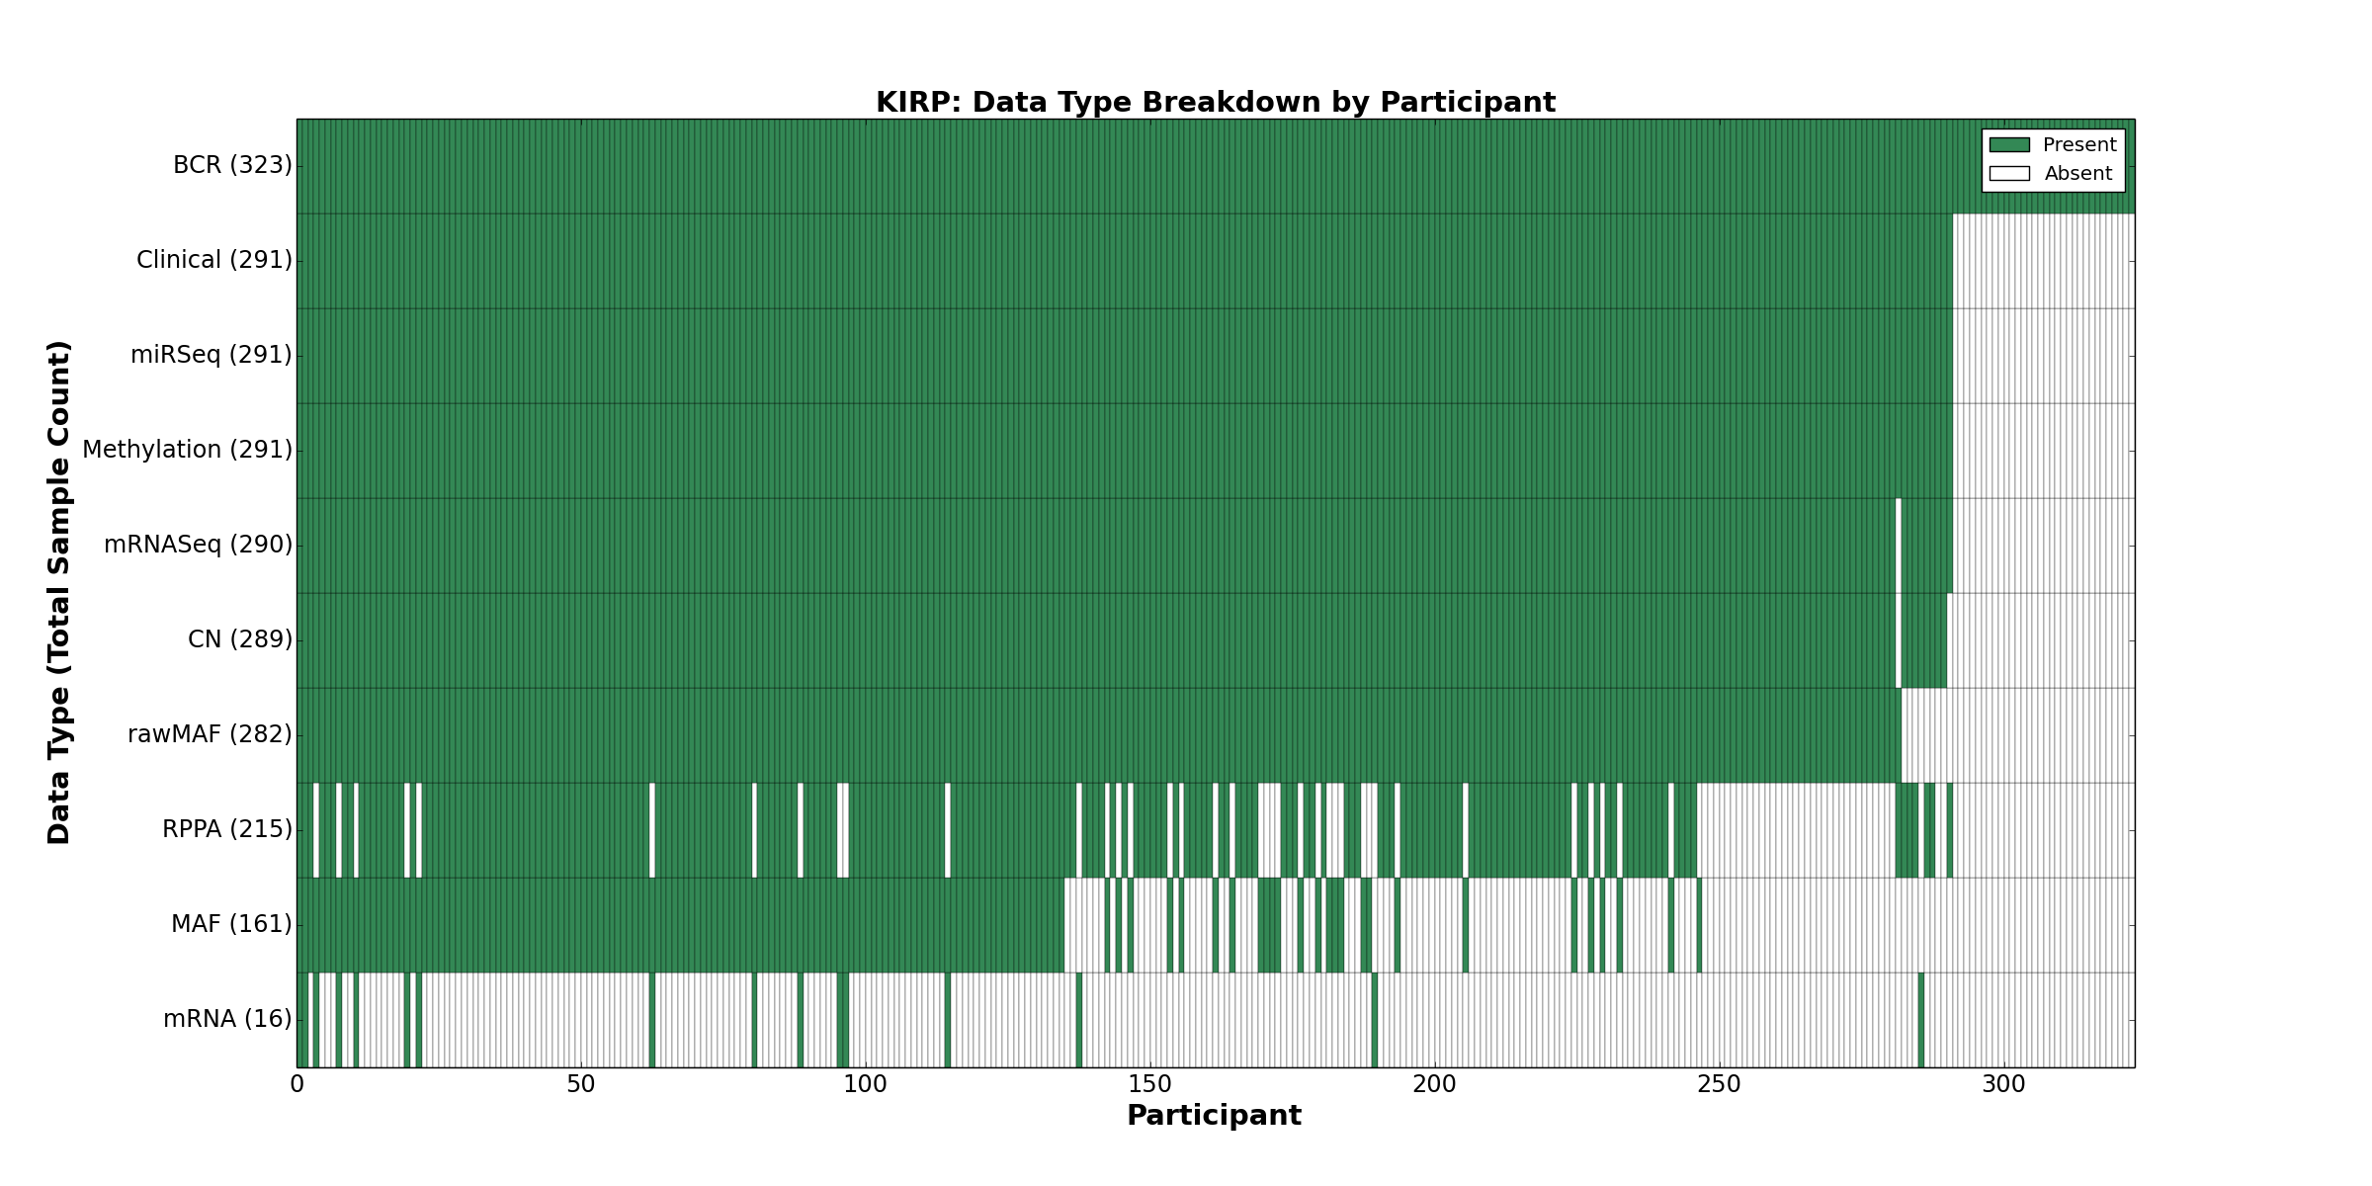
Task: Click the rawMAF (282) row label
Action: 210,734
